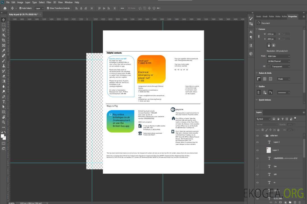
Task: Hide the 'edite text' group
Action: 258,136
